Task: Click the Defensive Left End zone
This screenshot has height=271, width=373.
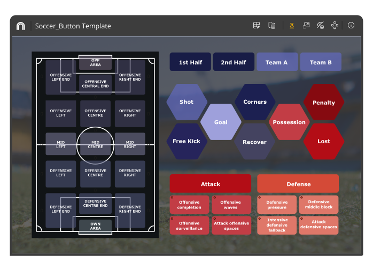Action: pyautogui.click(x=61, y=210)
